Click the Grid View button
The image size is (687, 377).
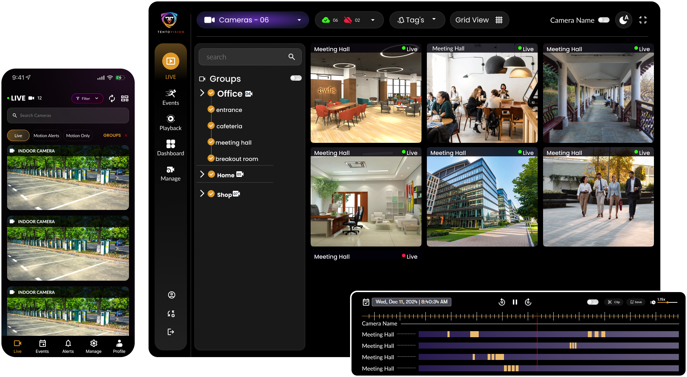coord(479,20)
